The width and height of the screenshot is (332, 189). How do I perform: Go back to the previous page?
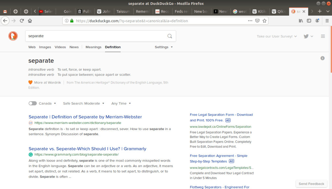(5, 21)
